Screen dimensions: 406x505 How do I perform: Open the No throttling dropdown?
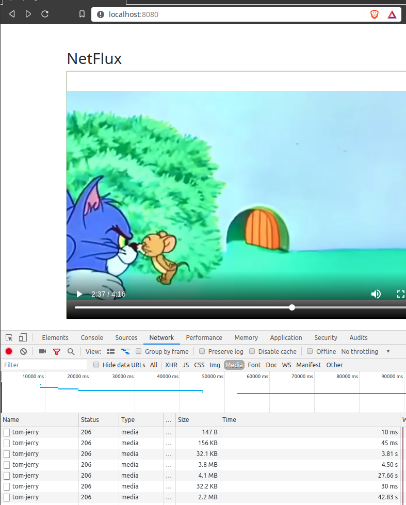click(366, 351)
